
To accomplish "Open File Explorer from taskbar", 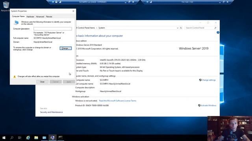I will pos(36,137).
